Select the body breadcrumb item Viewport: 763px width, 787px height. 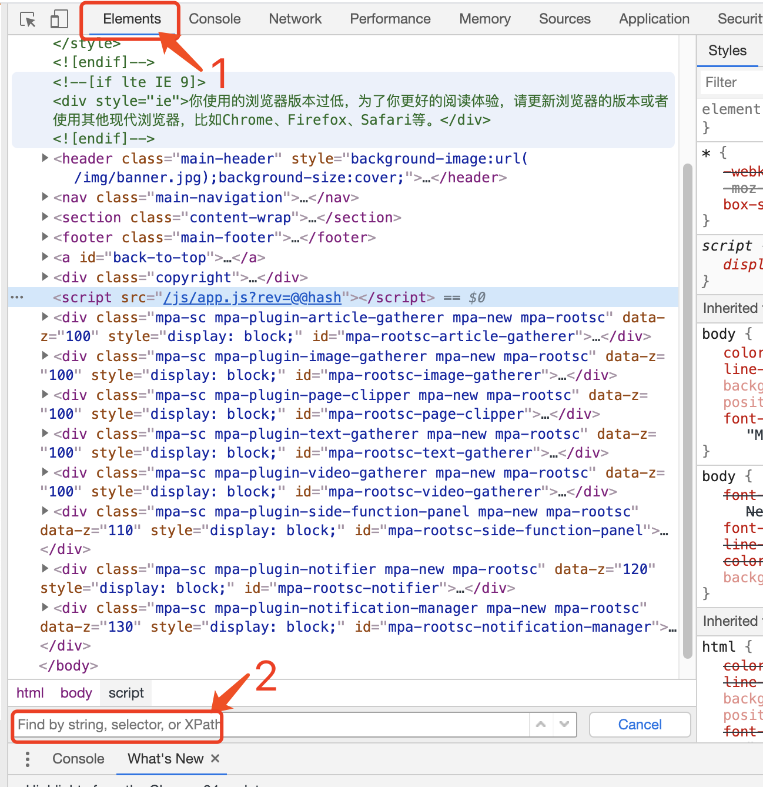[75, 692]
